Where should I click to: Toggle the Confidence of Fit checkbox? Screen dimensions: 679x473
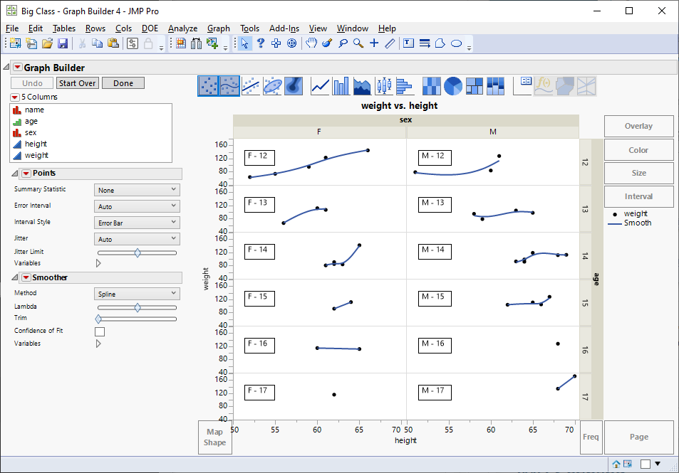pos(100,331)
